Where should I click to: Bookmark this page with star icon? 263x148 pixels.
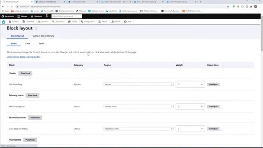[228, 7]
